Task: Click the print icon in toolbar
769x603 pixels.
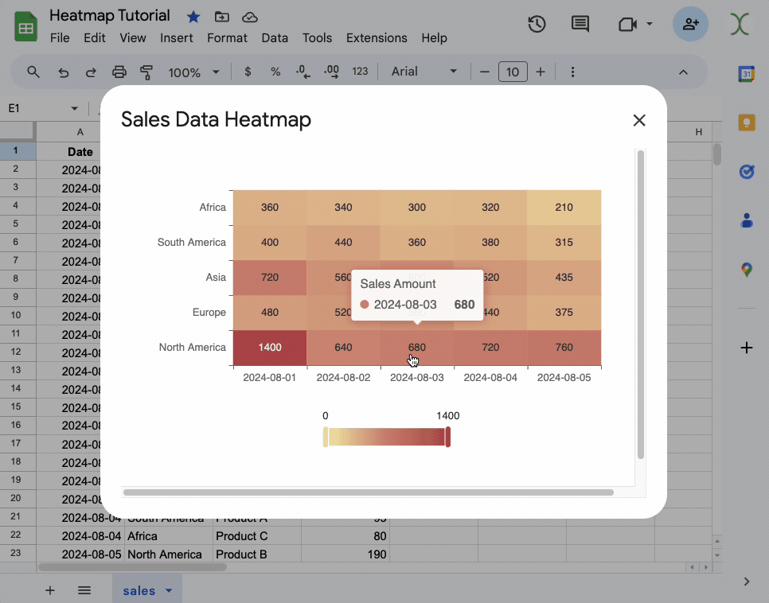Action: point(119,72)
